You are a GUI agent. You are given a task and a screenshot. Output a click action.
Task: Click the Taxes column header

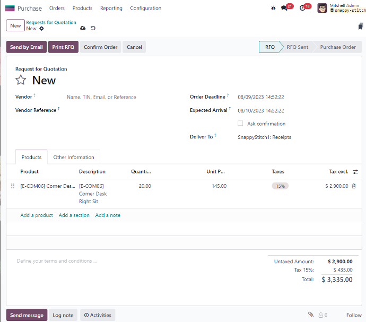click(x=278, y=172)
